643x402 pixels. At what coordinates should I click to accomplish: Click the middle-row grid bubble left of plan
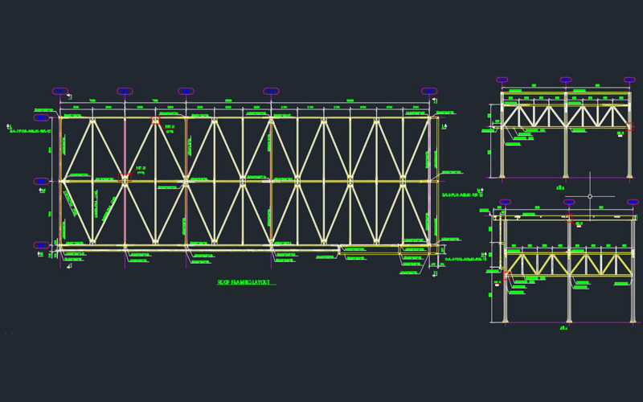41,182
